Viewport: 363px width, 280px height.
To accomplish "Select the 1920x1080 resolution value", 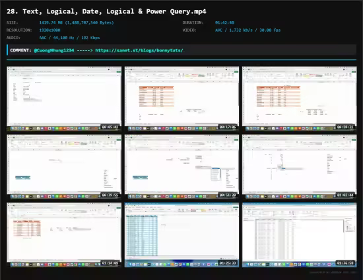I will pyautogui.click(x=49, y=30).
